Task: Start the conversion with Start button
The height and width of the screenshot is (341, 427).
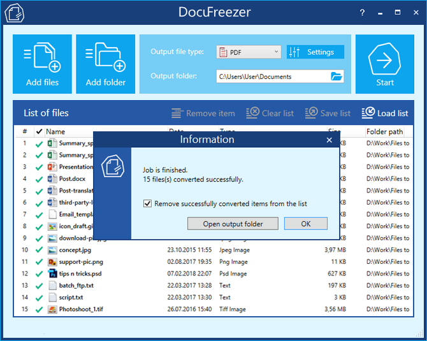Action: coord(385,64)
